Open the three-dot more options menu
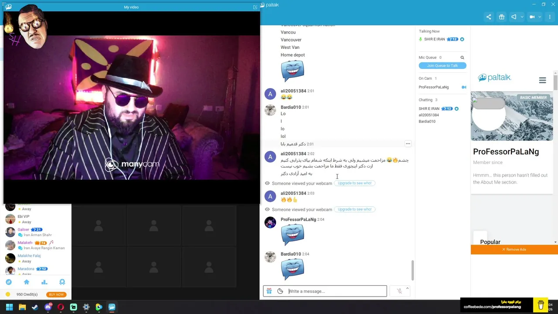Viewport: 558px width, 314px height. (x=550, y=17)
